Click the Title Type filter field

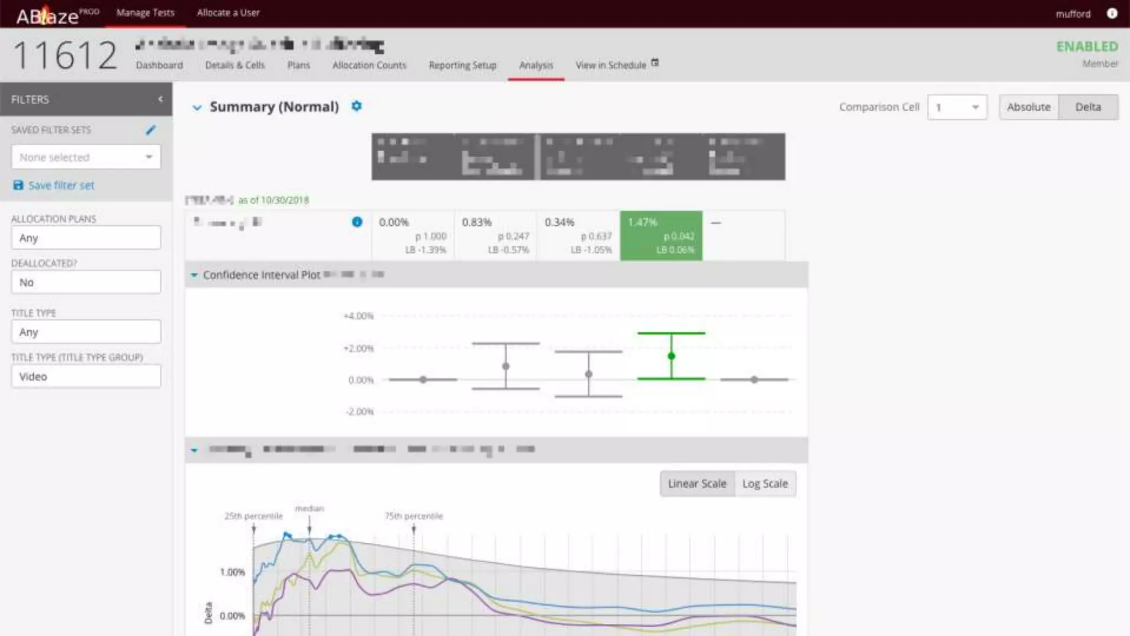[86, 332]
